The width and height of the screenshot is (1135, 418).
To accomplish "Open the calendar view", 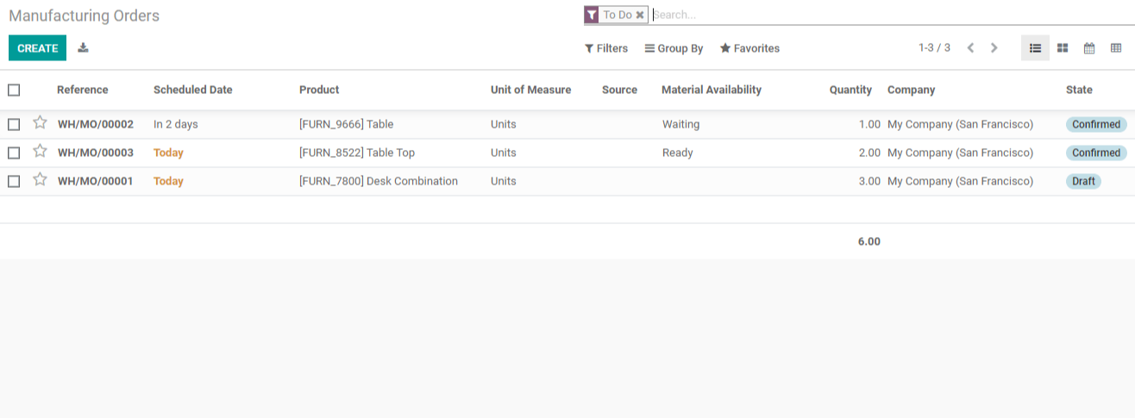I will pos(1089,48).
